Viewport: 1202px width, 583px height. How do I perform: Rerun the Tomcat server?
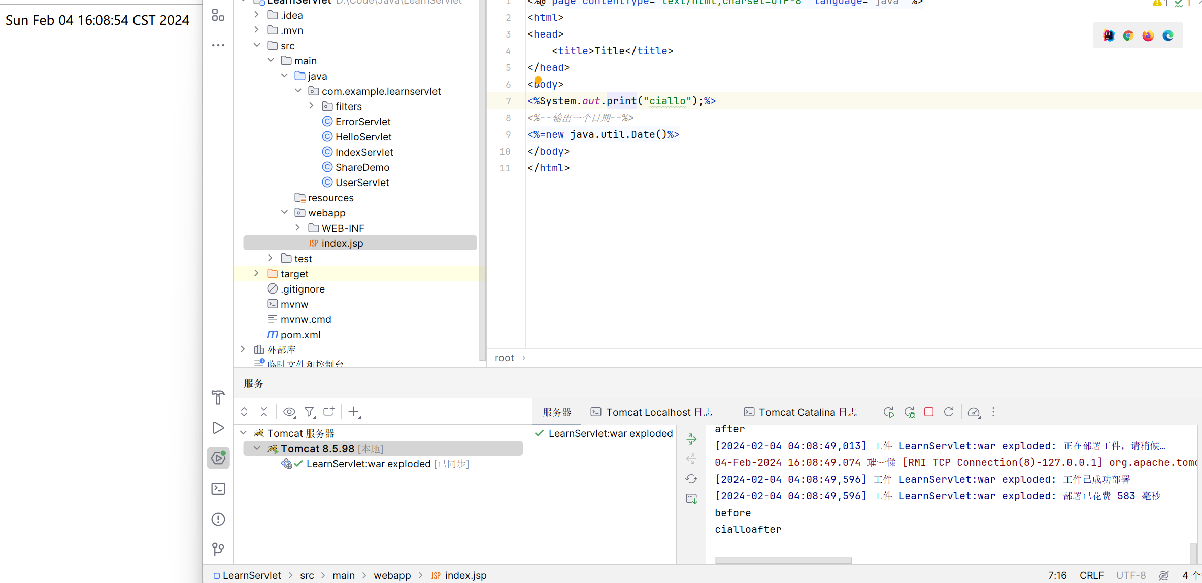click(x=889, y=412)
